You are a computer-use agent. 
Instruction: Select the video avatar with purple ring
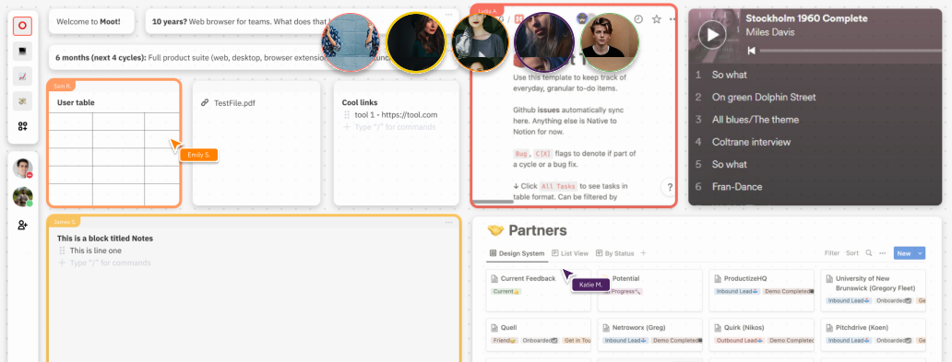[x=544, y=42]
